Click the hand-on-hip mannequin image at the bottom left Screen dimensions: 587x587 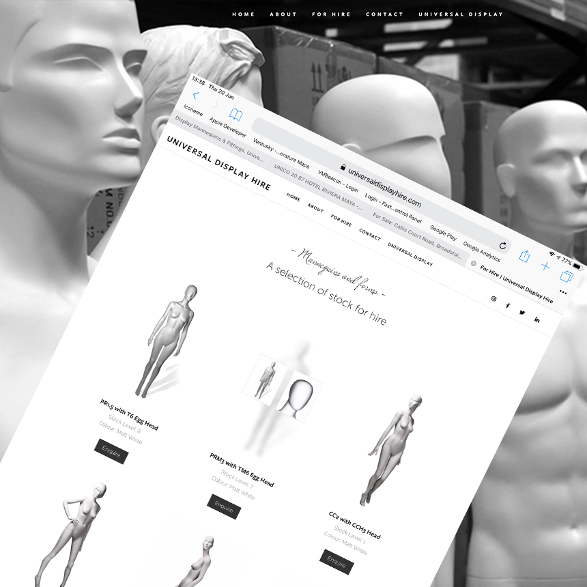click(x=71, y=535)
